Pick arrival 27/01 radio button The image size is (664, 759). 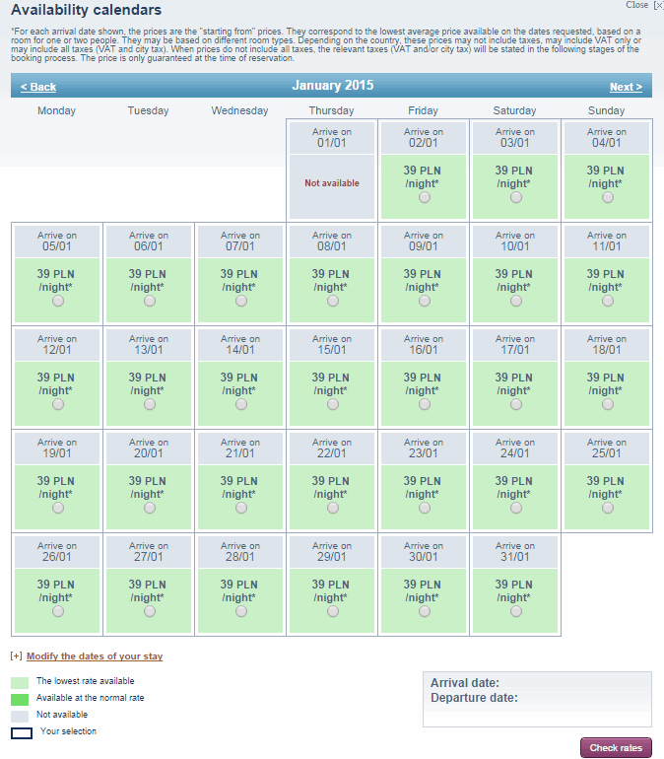point(150,612)
